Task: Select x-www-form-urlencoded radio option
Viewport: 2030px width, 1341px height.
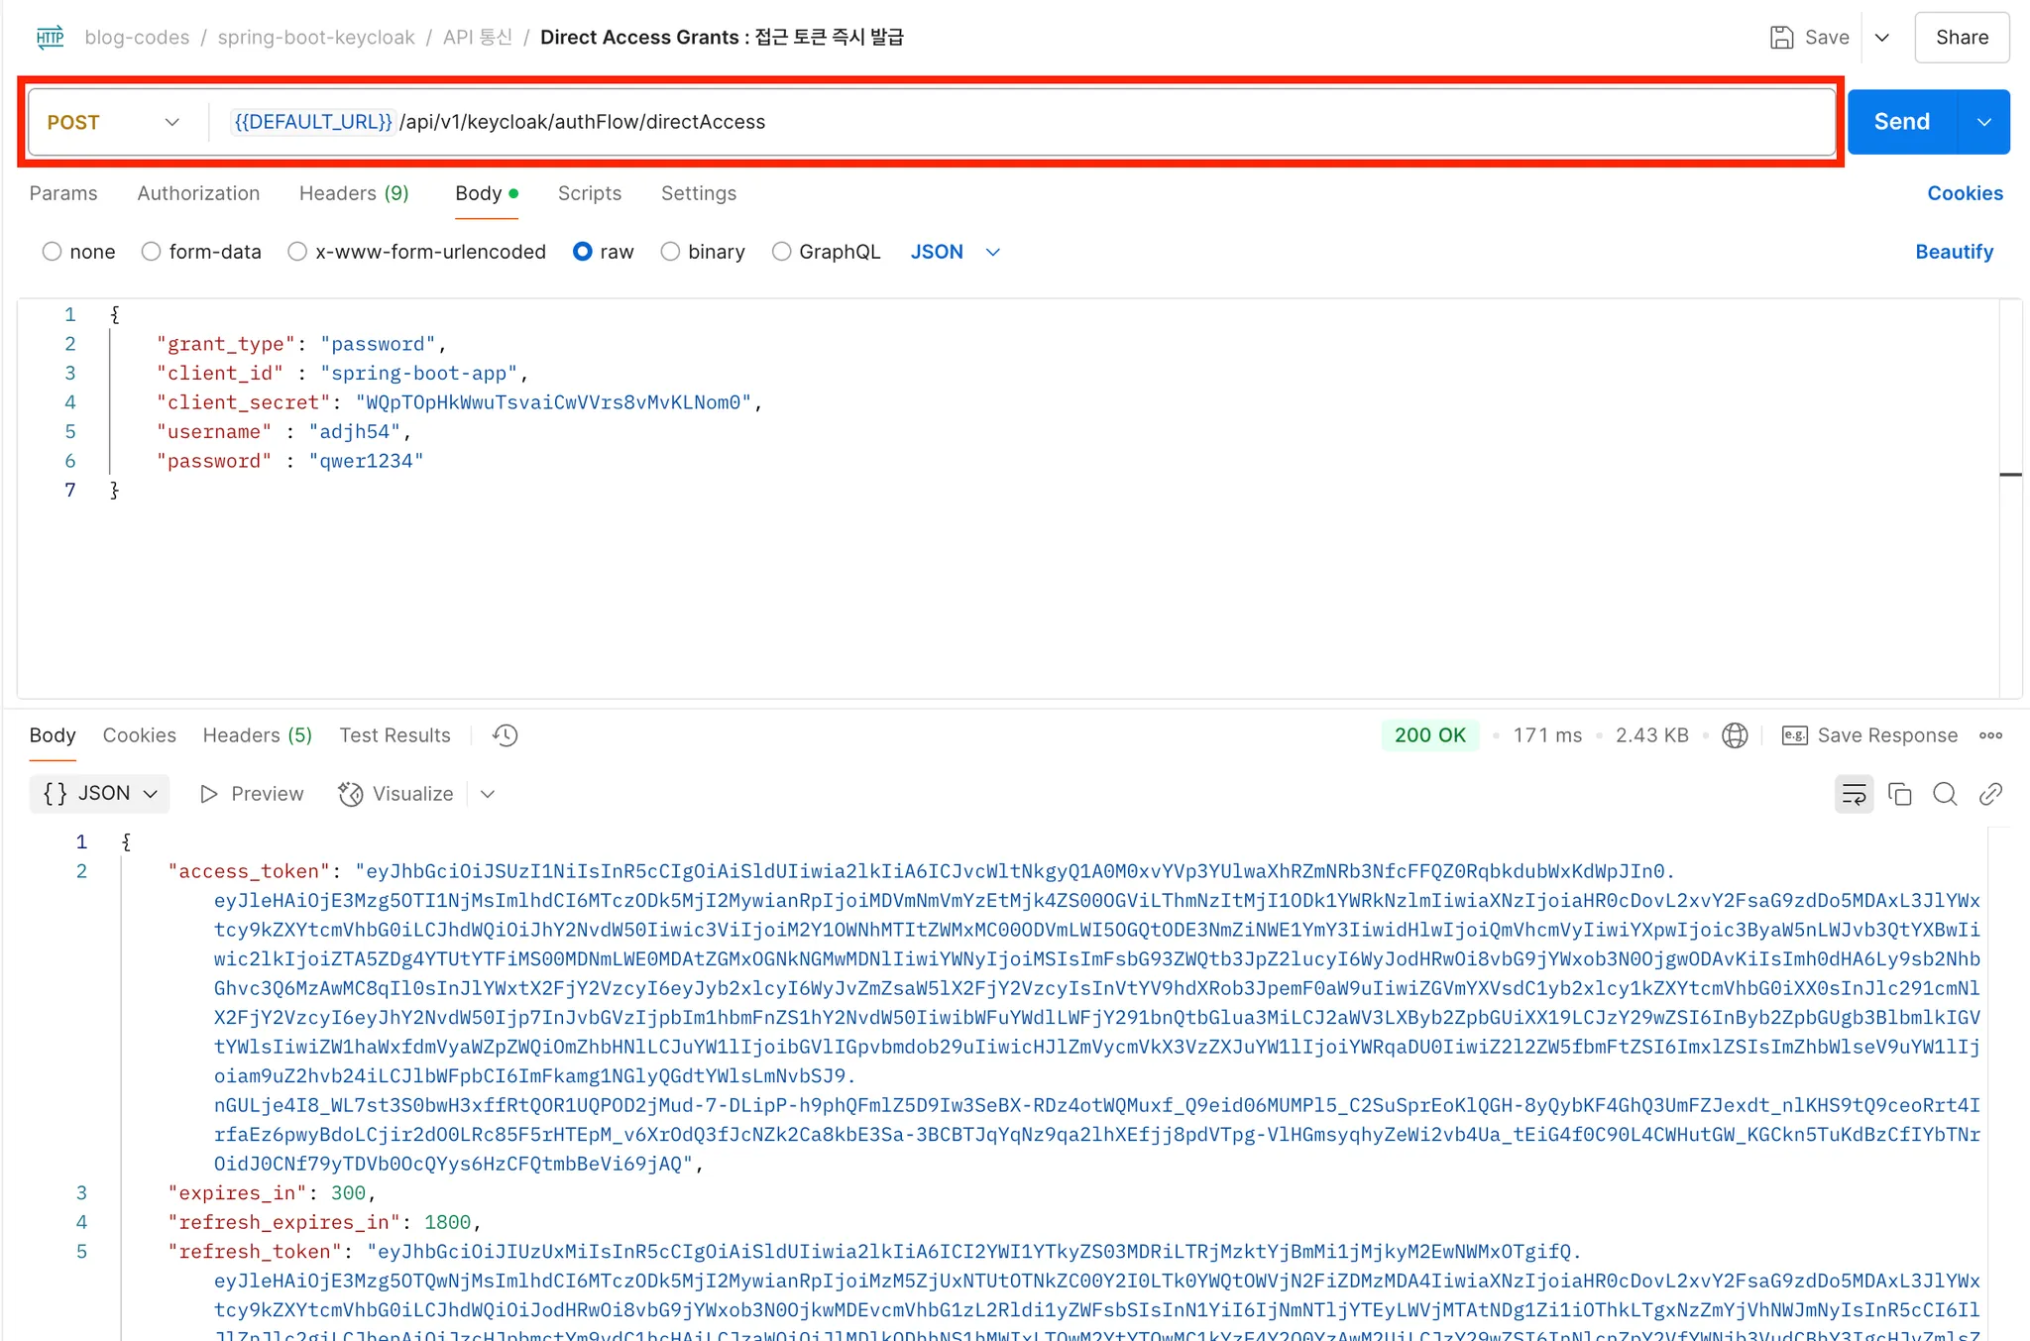Action: tap(297, 252)
